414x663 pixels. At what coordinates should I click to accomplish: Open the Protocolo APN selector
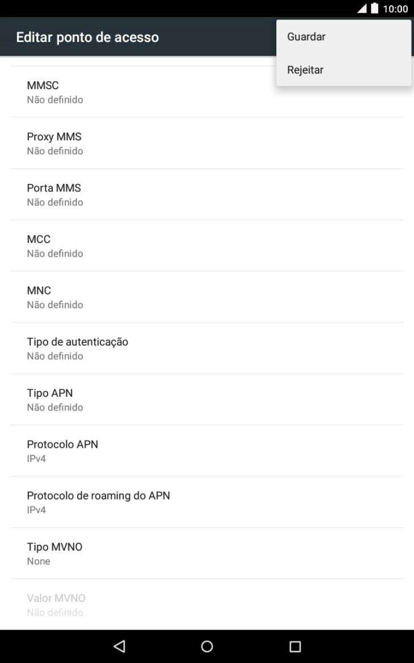pyautogui.click(x=207, y=450)
